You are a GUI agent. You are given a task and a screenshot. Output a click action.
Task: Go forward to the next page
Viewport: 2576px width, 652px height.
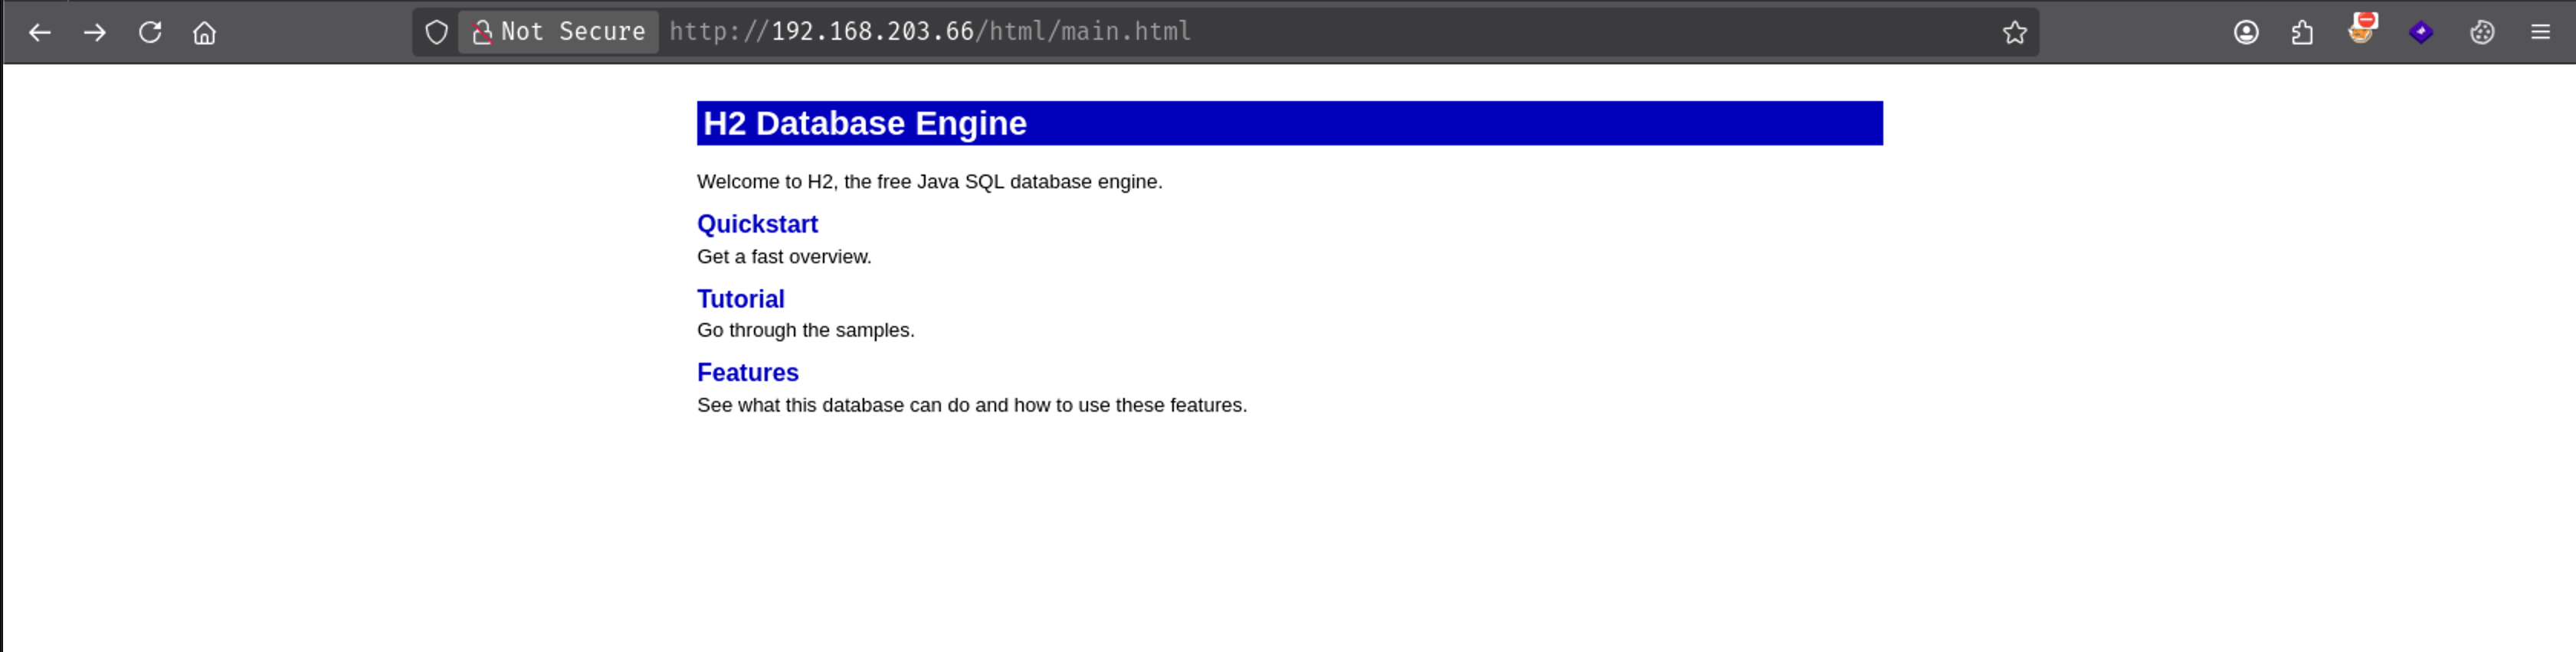(x=95, y=33)
